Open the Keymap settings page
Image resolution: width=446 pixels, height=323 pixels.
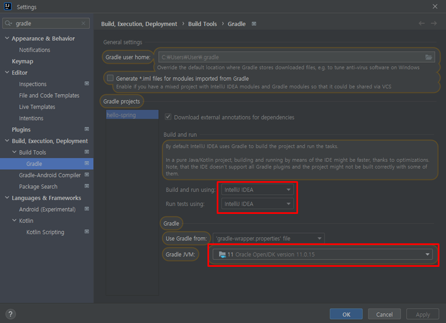tap(22, 61)
